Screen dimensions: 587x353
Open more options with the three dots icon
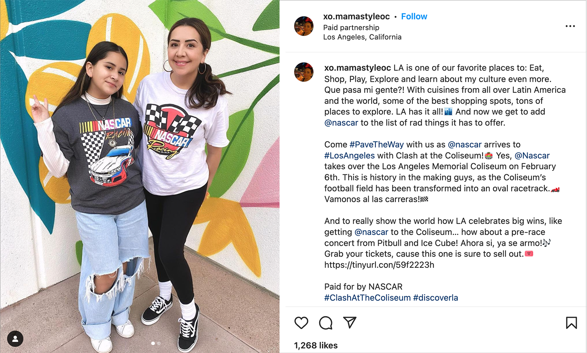pyautogui.click(x=570, y=26)
